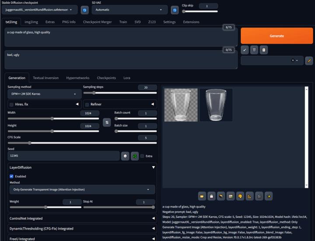Switch to the img2img tab
The image size is (315, 241).
tap(31, 22)
